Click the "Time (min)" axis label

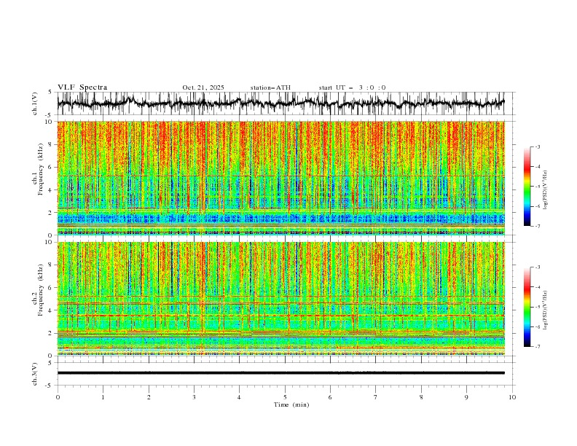tap(291, 404)
